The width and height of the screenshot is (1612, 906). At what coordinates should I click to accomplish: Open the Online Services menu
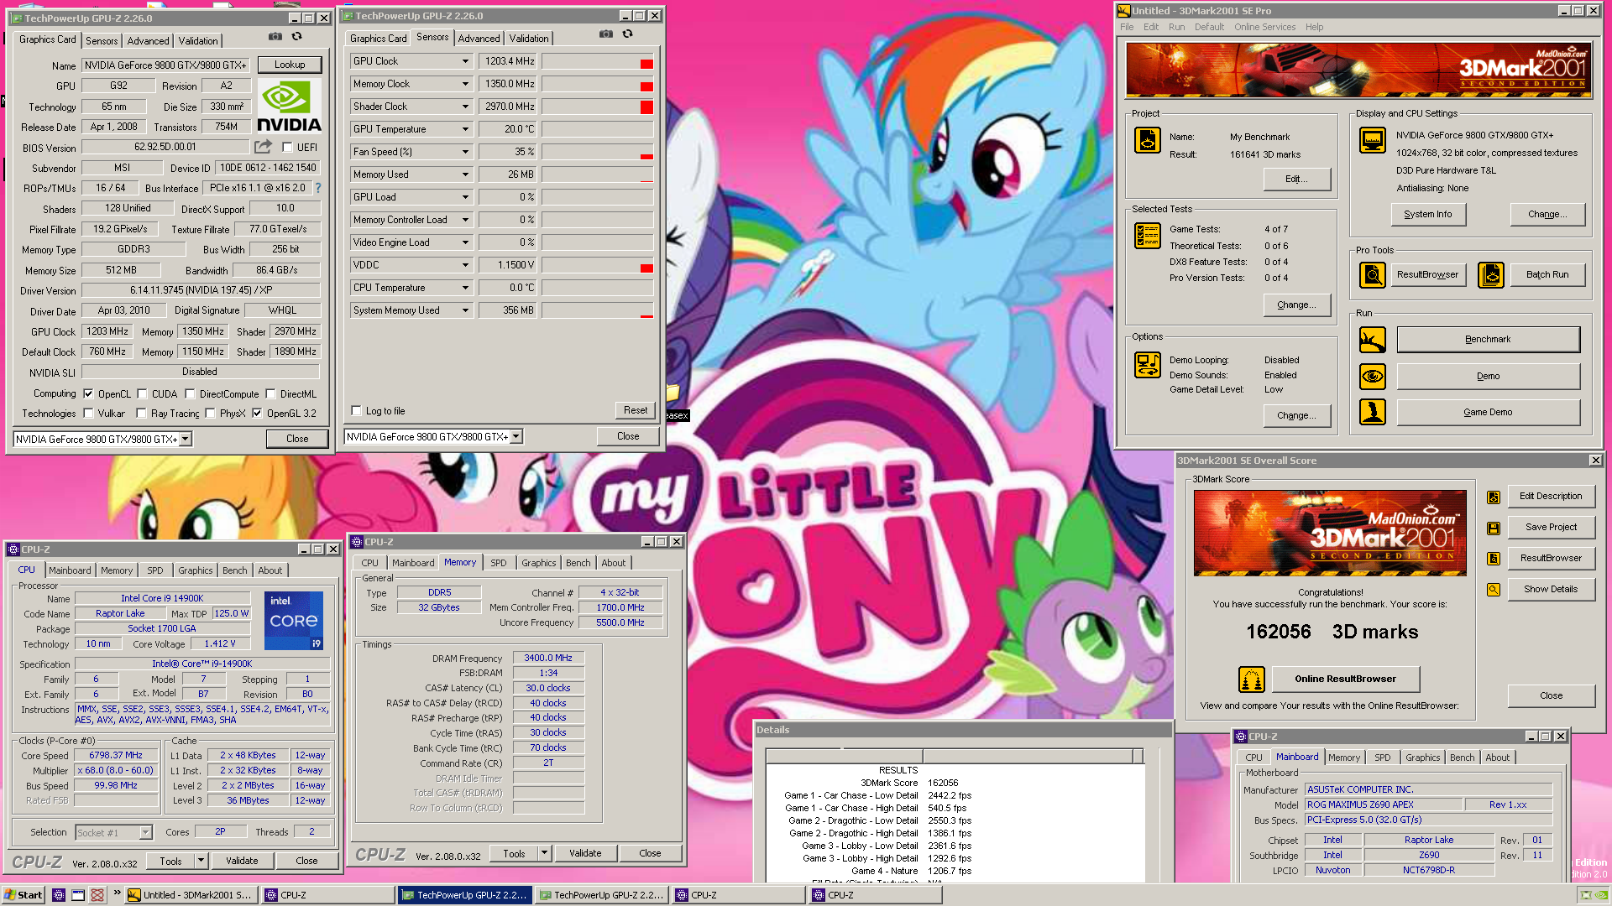[1264, 27]
